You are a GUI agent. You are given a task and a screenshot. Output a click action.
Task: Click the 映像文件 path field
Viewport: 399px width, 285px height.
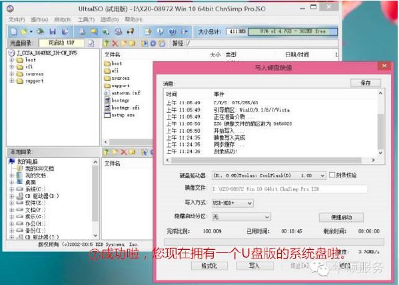click(289, 189)
